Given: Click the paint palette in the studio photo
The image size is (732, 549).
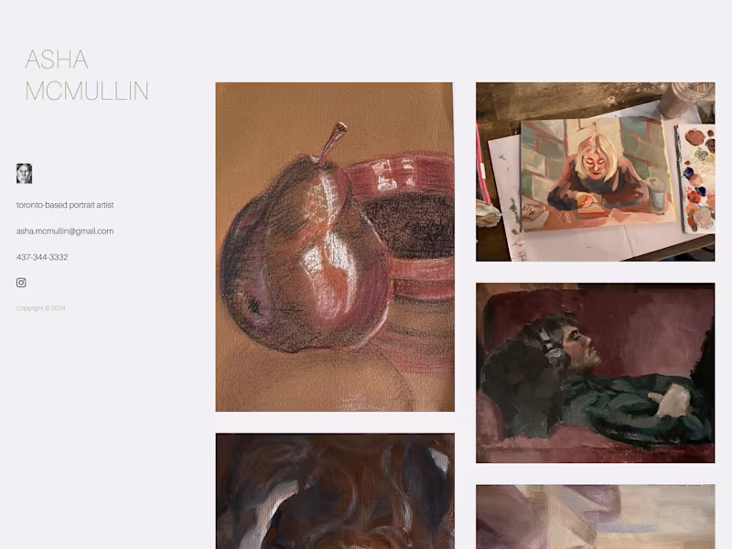Looking at the screenshot, I should click(x=695, y=178).
